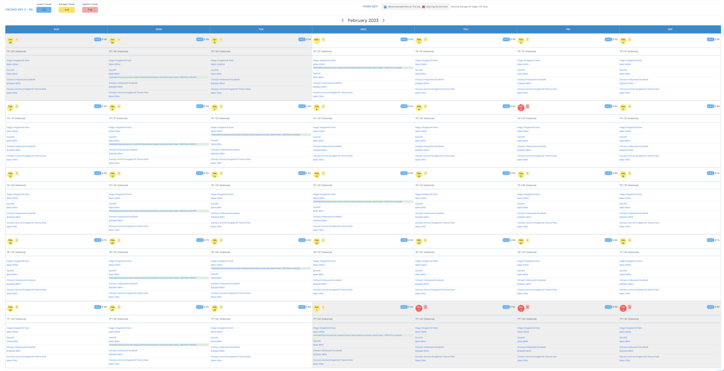Click the blue Lowest Crowds 1-3 swatch
724x371 pixels.
point(44,10)
